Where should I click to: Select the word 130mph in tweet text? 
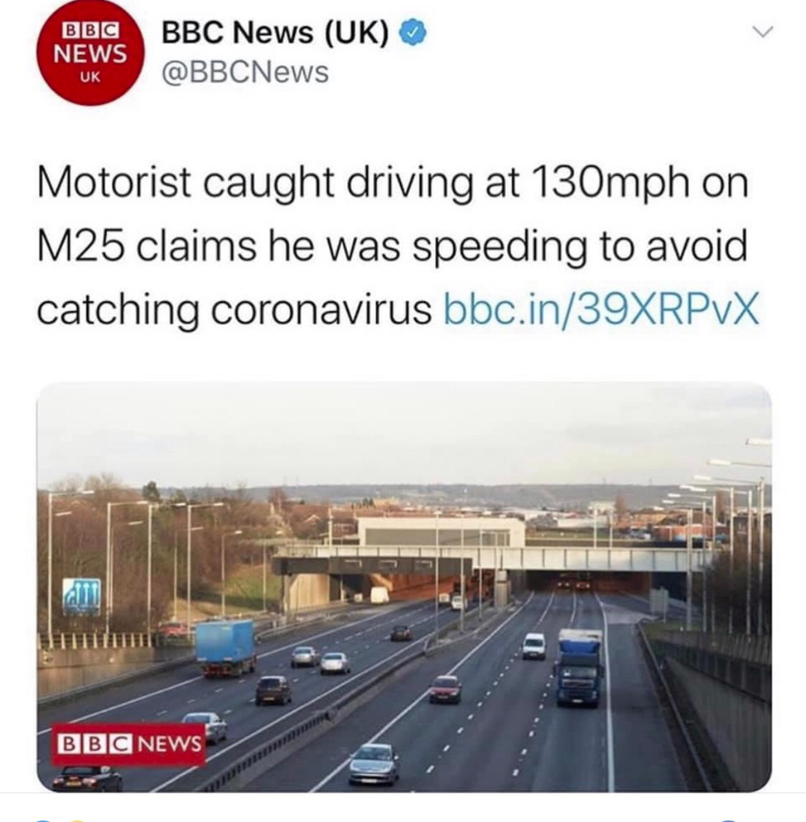coord(610,182)
